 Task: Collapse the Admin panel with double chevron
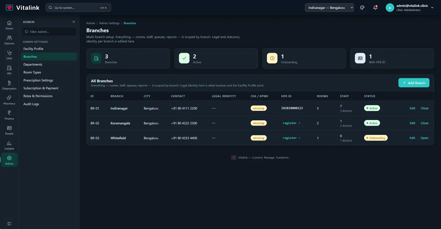click(x=74, y=22)
